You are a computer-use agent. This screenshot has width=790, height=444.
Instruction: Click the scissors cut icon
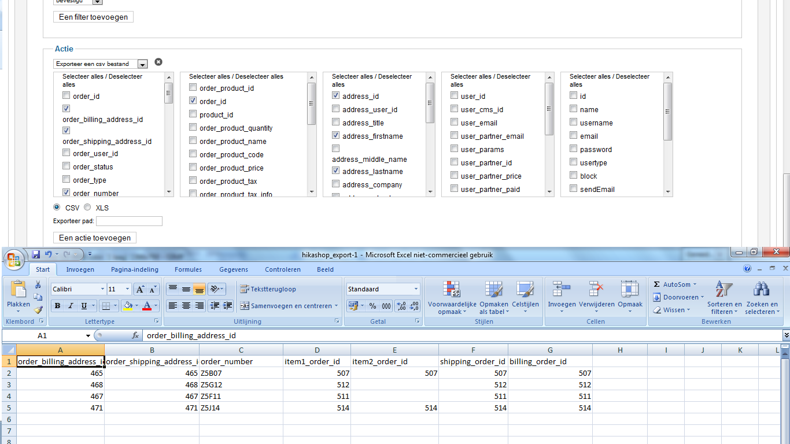(x=38, y=284)
